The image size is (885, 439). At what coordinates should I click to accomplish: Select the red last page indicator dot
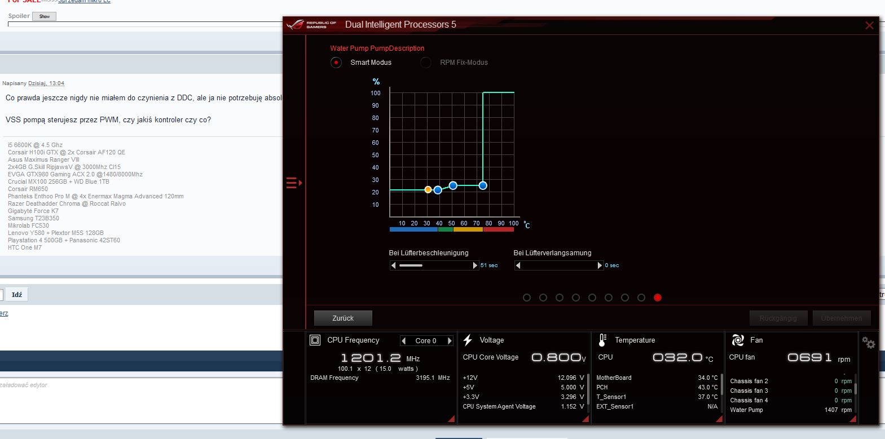tap(658, 298)
